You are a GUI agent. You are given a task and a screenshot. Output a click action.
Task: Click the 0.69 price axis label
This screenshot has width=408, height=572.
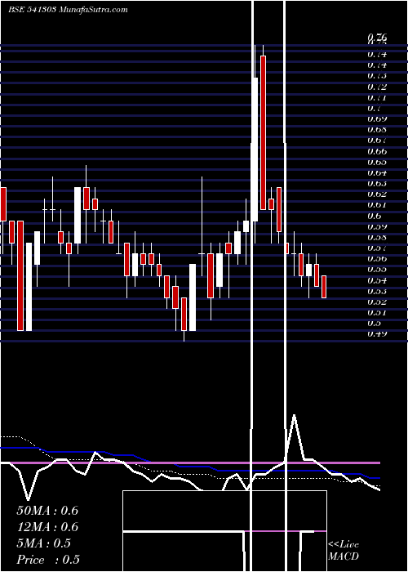coord(377,119)
